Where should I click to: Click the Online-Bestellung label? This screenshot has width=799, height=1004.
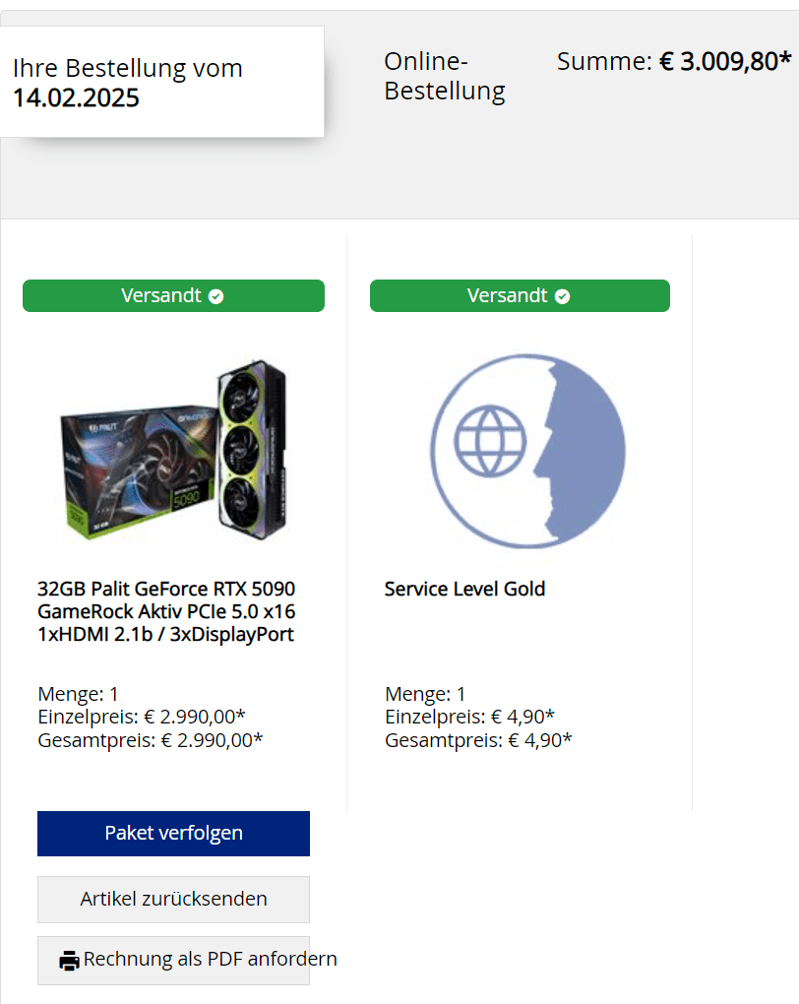pyautogui.click(x=444, y=77)
